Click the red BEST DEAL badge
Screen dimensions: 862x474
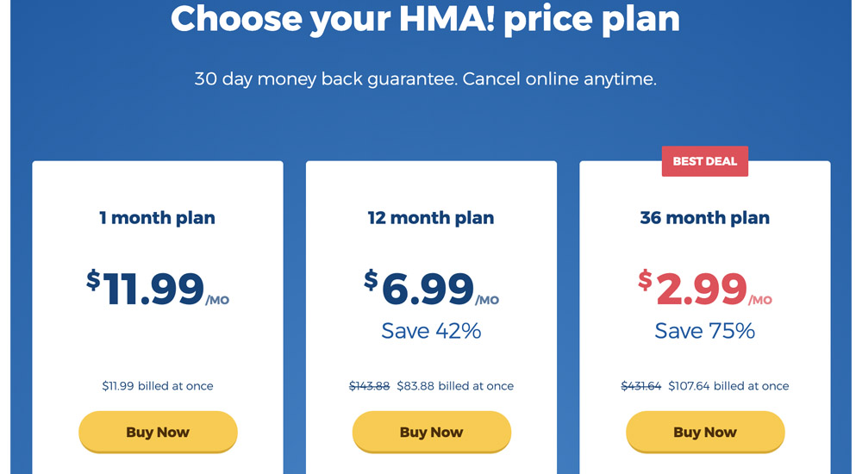tap(705, 161)
